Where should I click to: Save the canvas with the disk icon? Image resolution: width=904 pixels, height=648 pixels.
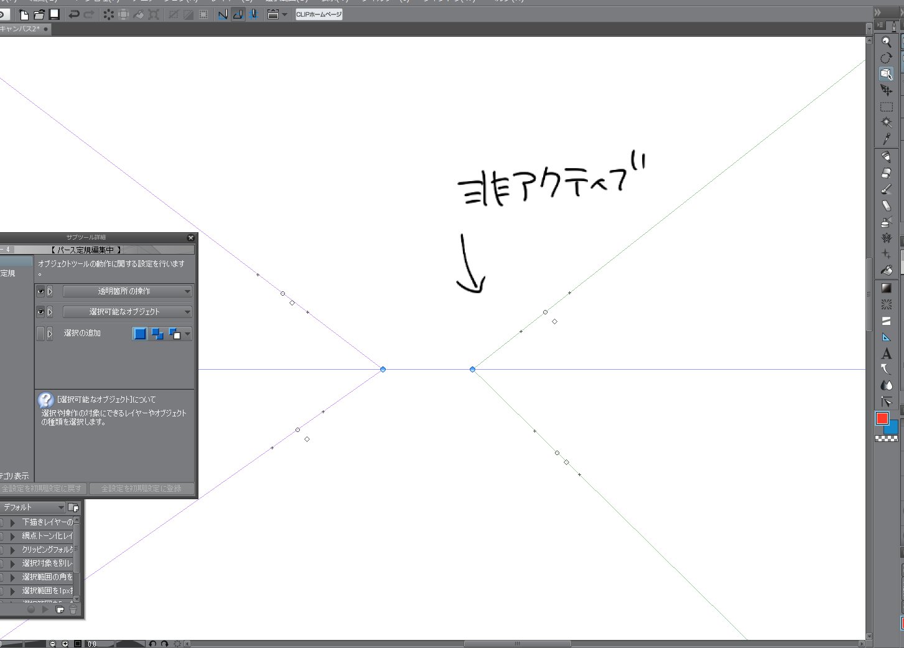click(54, 14)
